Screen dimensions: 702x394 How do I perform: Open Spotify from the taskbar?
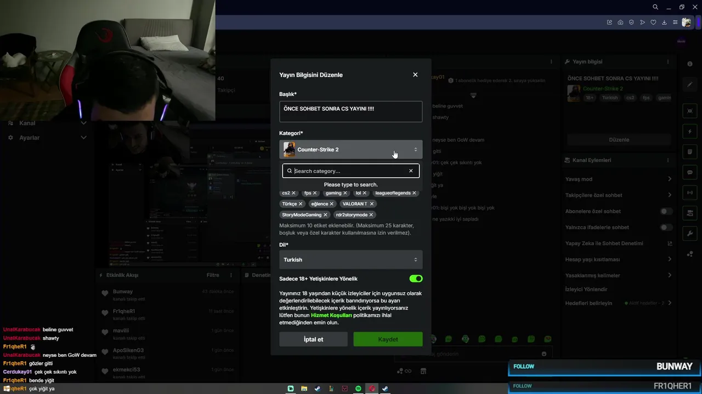click(x=358, y=389)
